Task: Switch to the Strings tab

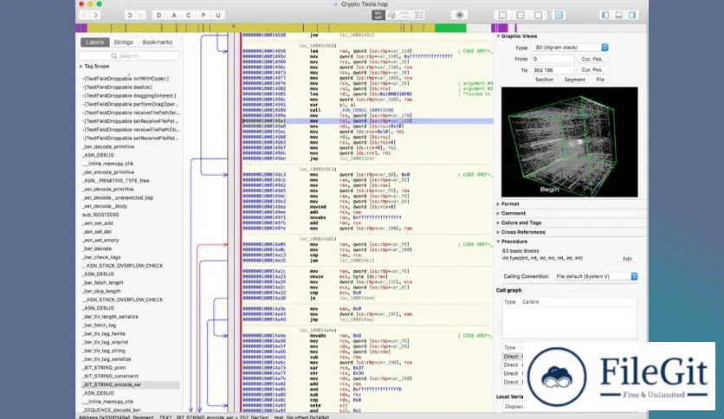Action: tap(123, 42)
